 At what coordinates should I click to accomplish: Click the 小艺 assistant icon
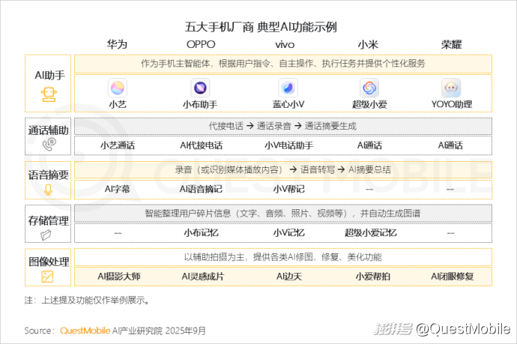(118, 88)
